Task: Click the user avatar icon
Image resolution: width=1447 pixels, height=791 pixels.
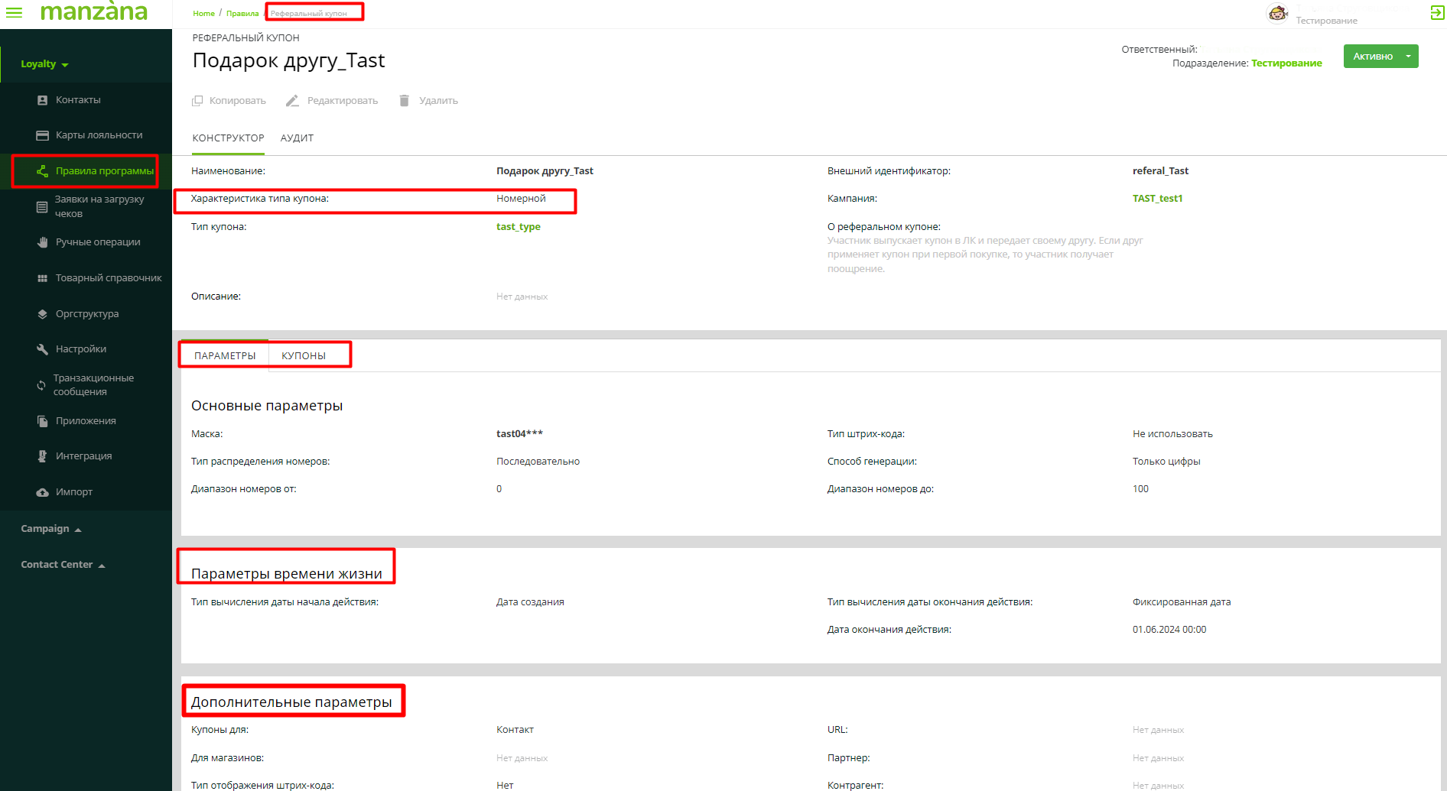Action: (1277, 14)
